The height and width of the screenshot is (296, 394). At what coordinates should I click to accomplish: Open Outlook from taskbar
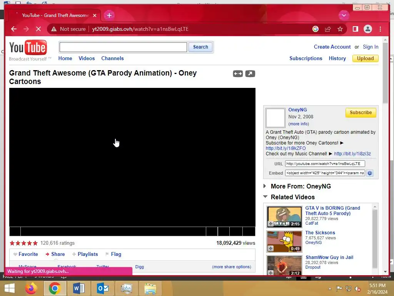[102, 288]
